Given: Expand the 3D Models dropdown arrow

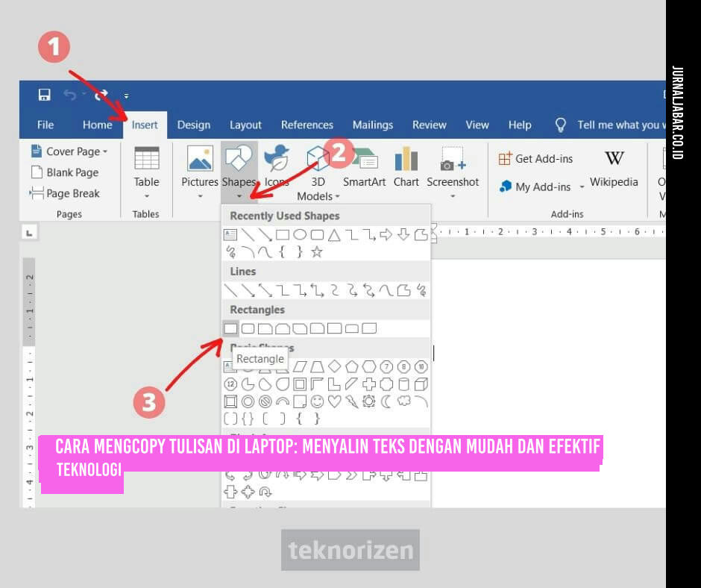Looking at the screenshot, I should 338,196.
